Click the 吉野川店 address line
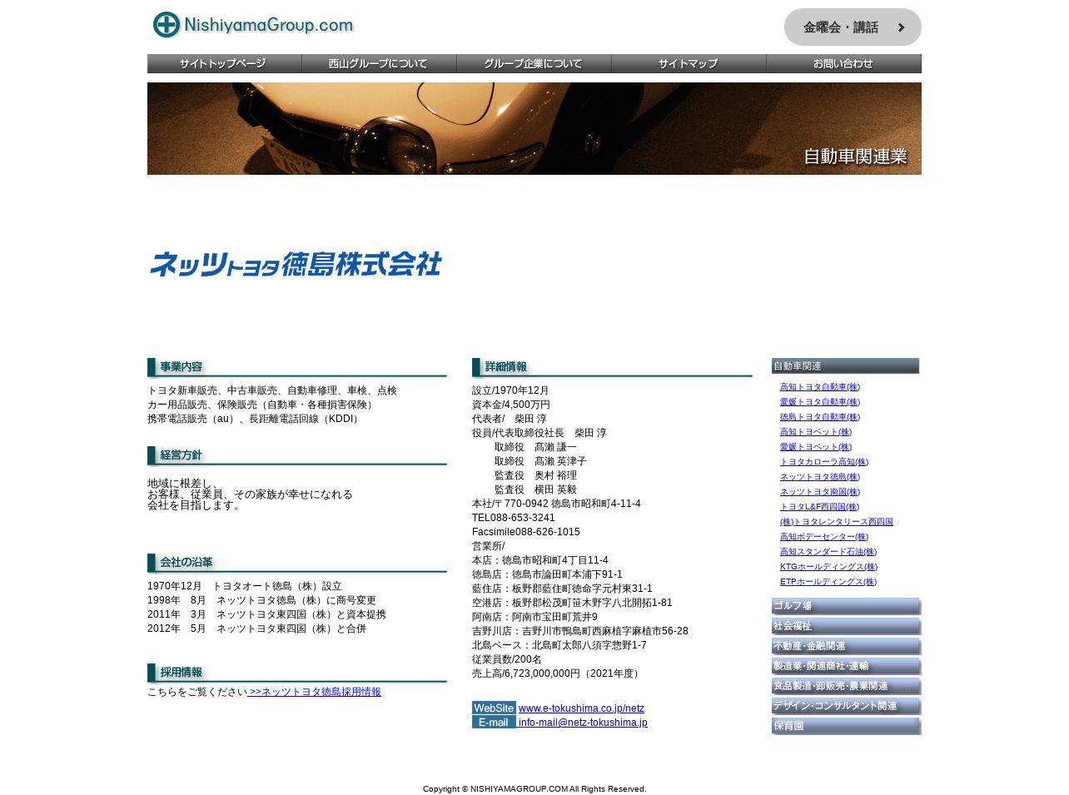The image size is (1069, 795). pyautogui.click(x=580, y=631)
